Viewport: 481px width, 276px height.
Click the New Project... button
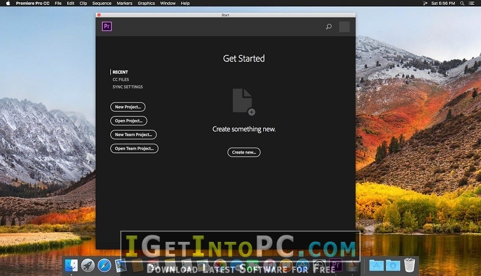[128, 107]
